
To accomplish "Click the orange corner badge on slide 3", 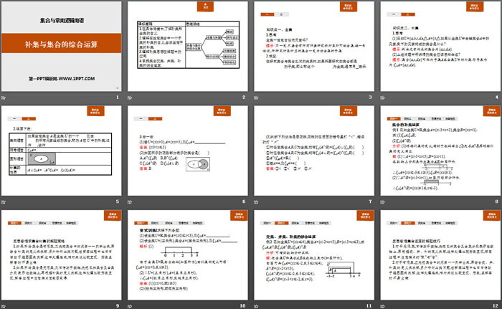I will tap(349, 6).
